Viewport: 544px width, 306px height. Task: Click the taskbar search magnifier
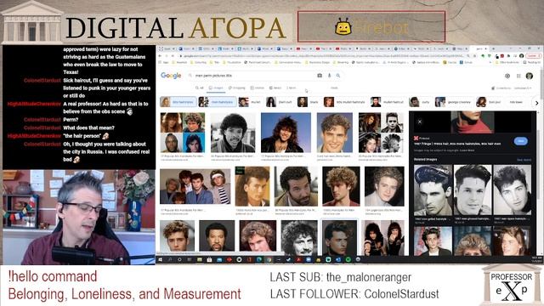(x=170, y=259)
